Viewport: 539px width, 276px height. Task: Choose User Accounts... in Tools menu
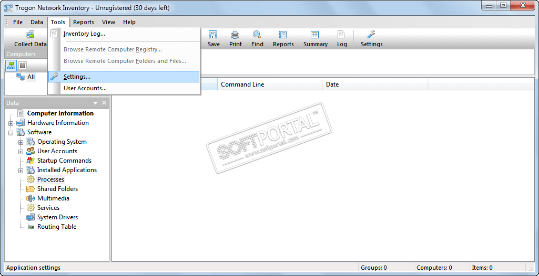124,88
